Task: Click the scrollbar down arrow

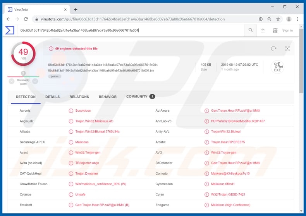Action: coord(301,211)
